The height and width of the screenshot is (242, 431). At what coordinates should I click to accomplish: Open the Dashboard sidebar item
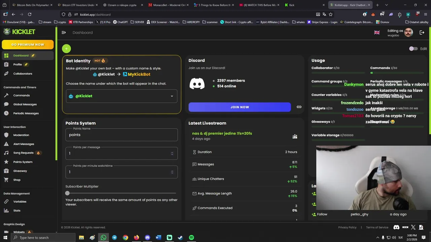coord(28,55)
